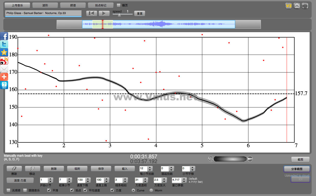Screen dimensions: 316x196
Task: Increase the 每小节拍数 beats-per-bar stepper
Action: 150,167
